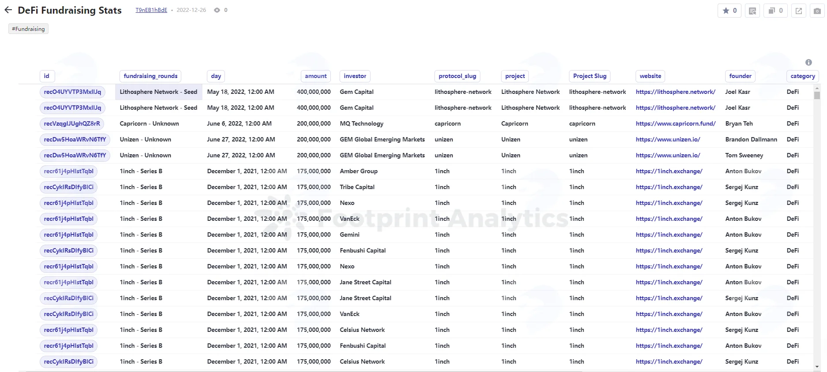Open record recVzqgIJUghQZ8rR id pill
827x372 pixels.
click(72, 124)
